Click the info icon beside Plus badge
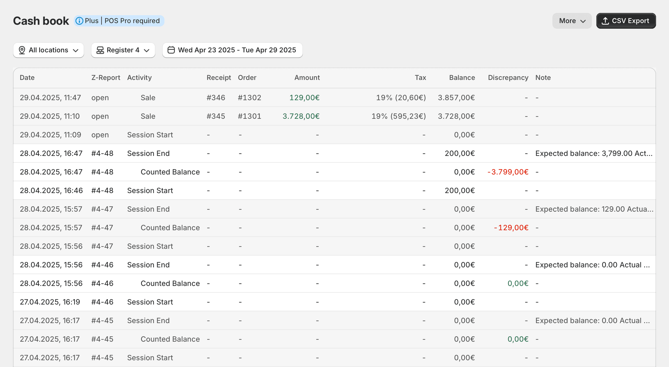Screen dimensions: 669x367 79,21
